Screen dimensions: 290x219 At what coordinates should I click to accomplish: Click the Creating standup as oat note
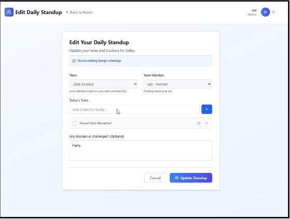158,91
